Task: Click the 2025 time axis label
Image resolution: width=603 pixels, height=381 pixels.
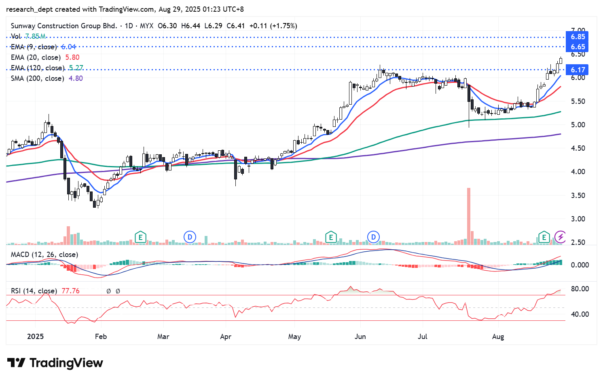Action: coord(35,337)
